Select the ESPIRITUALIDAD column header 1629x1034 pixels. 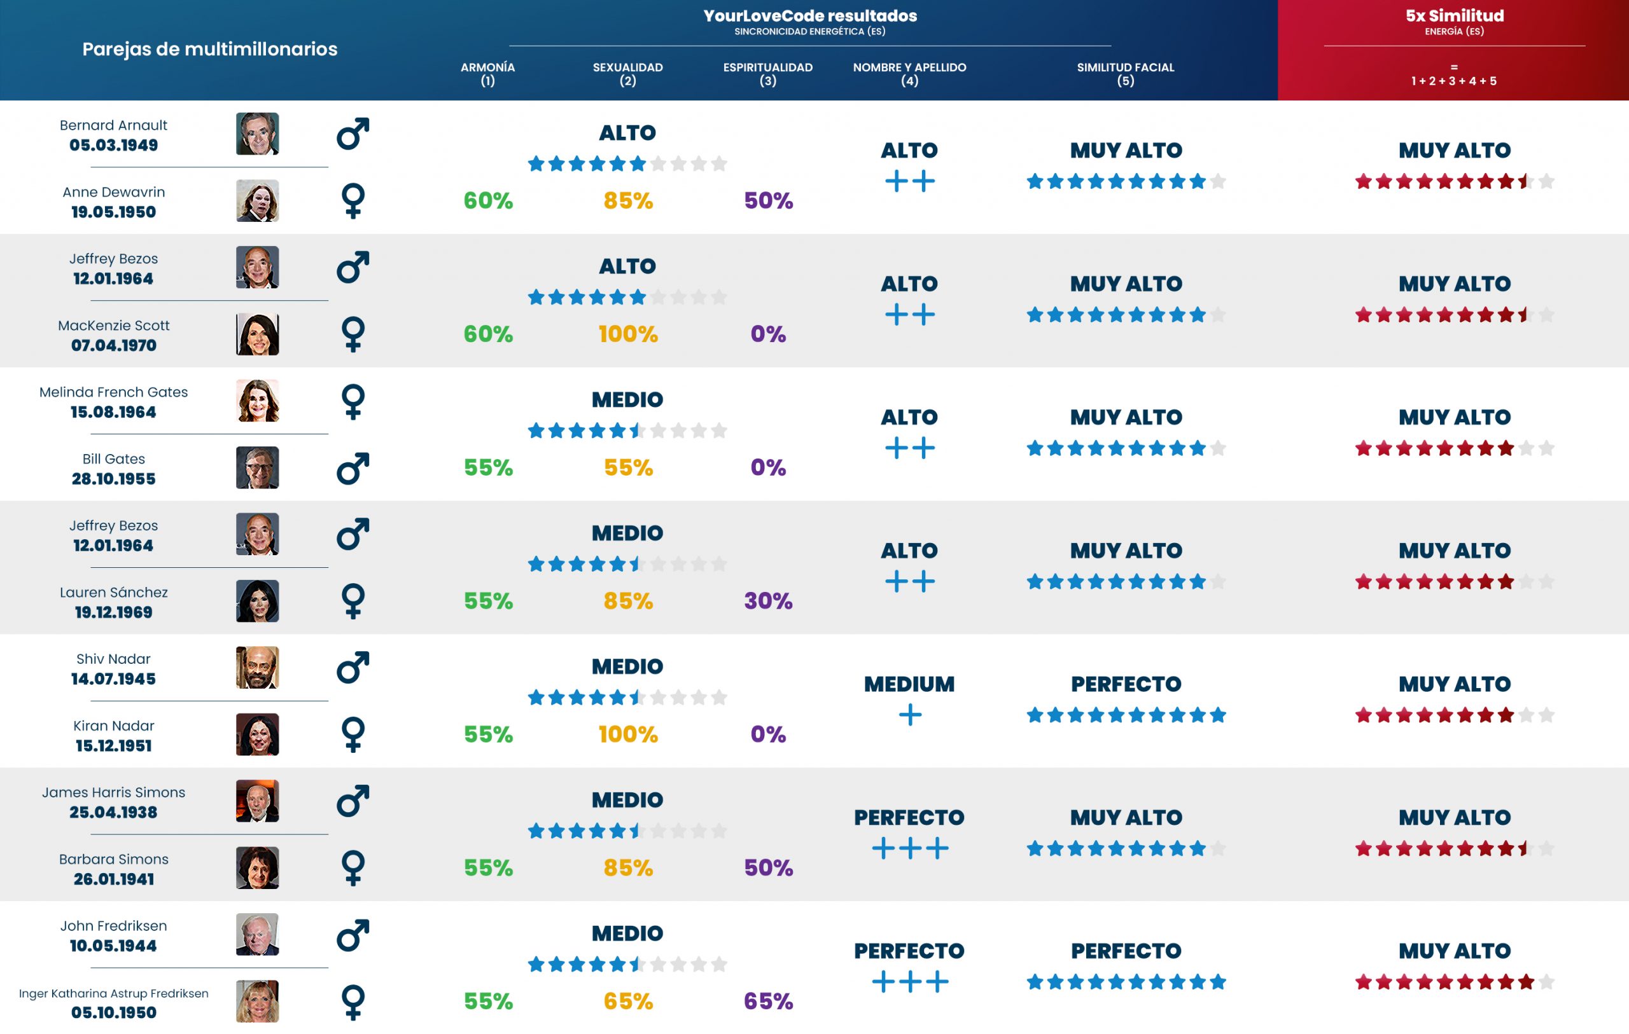pyautogui.click(x=768, y=74)
